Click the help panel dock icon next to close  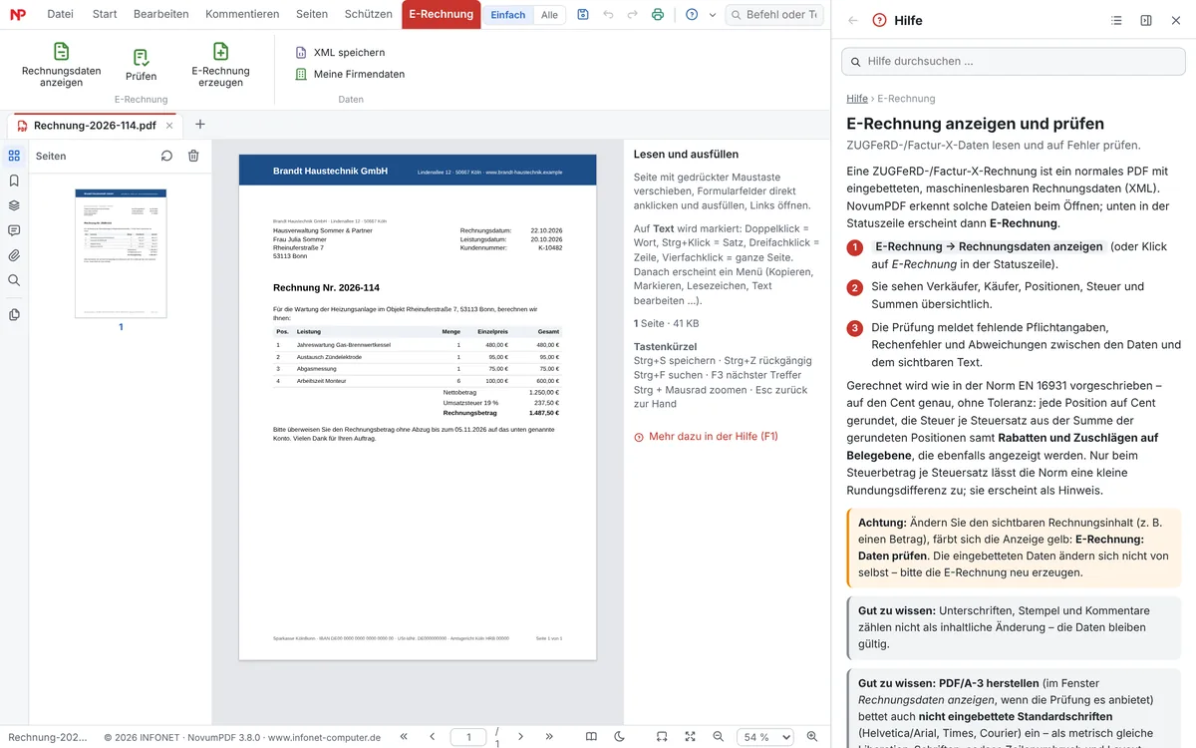point(1146,20)
